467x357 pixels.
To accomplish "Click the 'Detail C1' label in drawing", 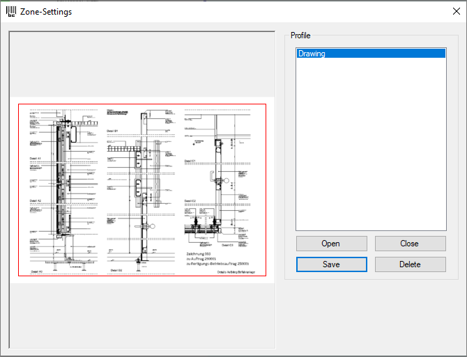I will (190, 161).
